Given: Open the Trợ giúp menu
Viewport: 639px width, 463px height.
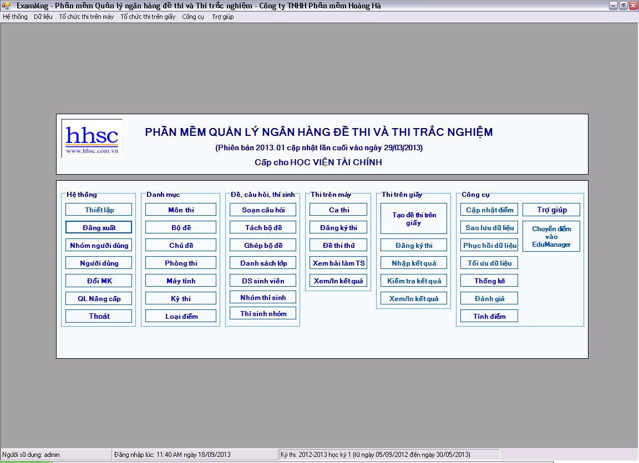Looking at the screenshot, I should click(x=223, y=17).
